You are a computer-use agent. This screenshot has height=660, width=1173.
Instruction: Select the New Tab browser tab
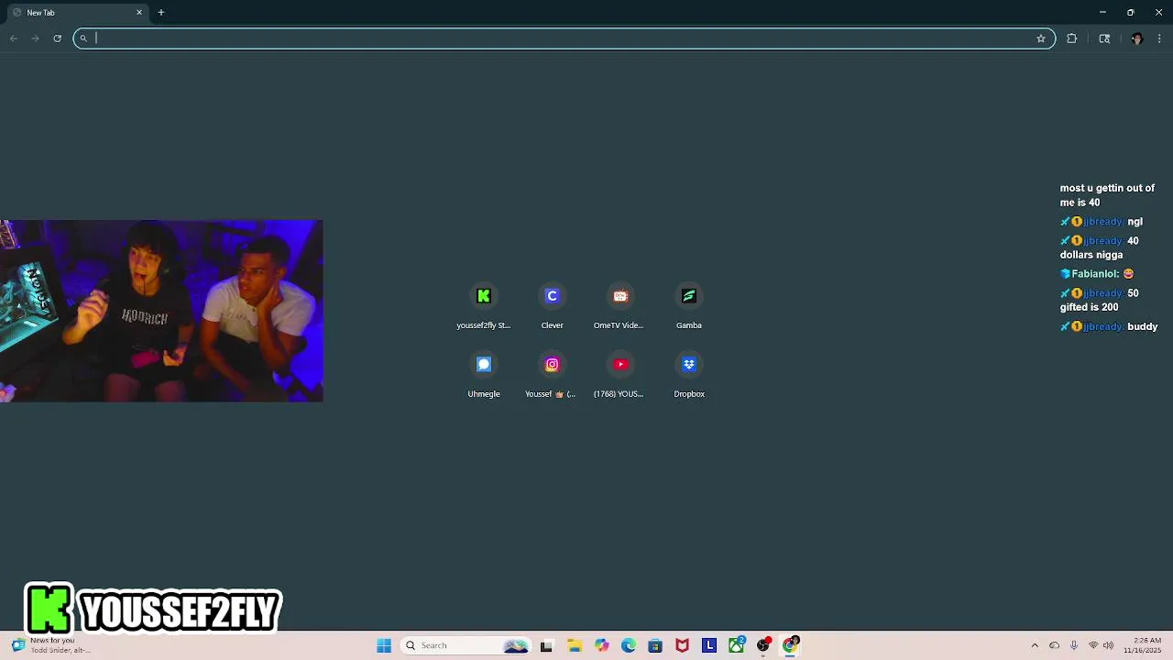coord(77,13)
